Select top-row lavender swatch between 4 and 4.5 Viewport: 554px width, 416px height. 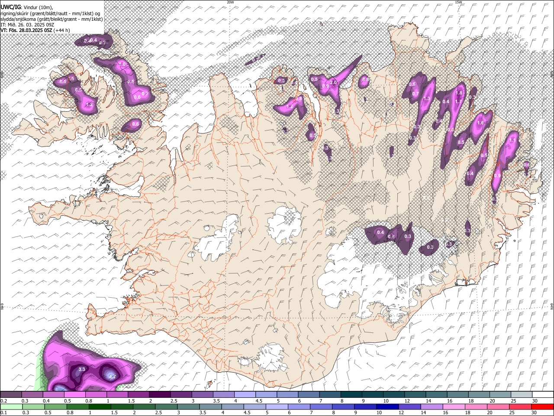tap(245, 394)
